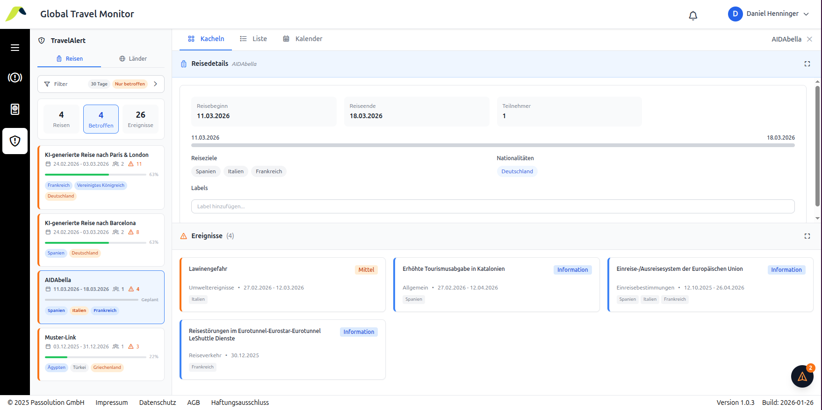Image resolution: width=822 pixels, height=410 pixels.
Task: Expand Ereignisse panel to fullscreen
Action: click(807, 236)
